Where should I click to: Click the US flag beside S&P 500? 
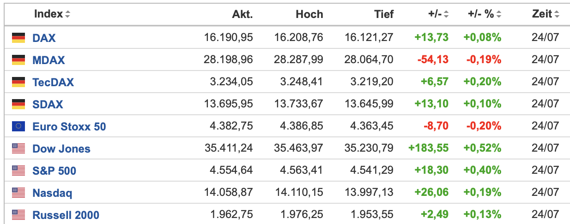(x=18, y=171)
